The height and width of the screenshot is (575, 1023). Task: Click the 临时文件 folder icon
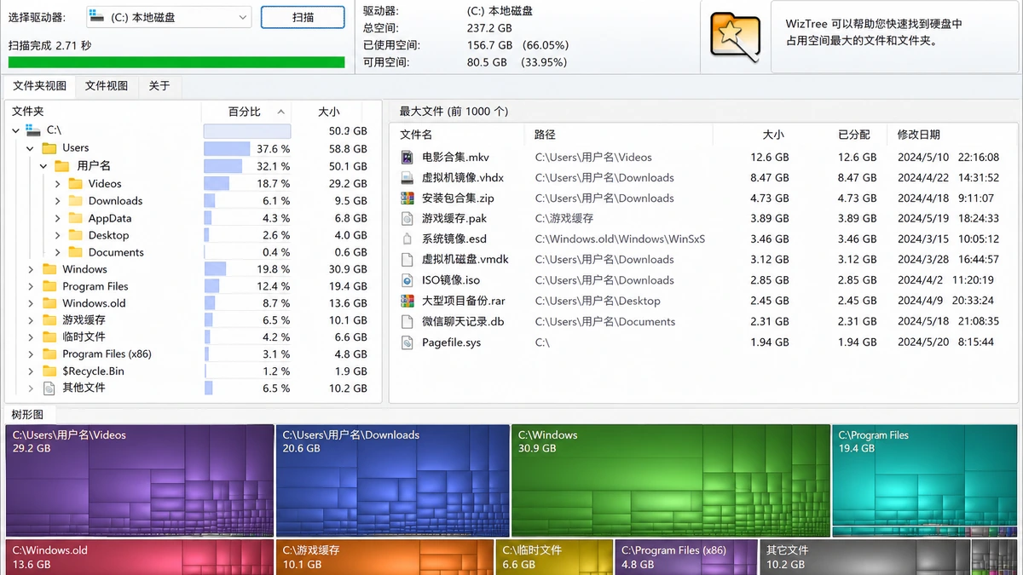click(50, 337)
